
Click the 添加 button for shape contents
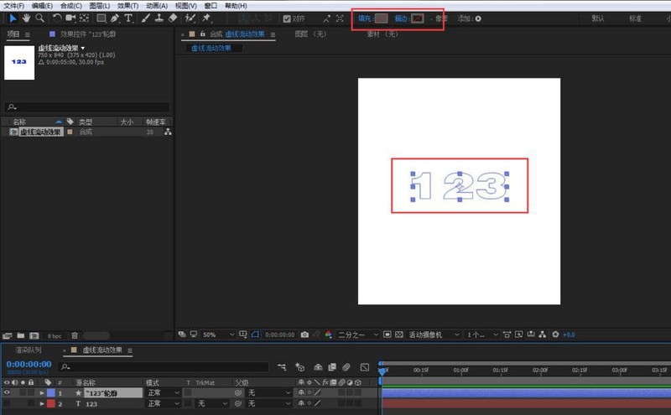[478, 18]
